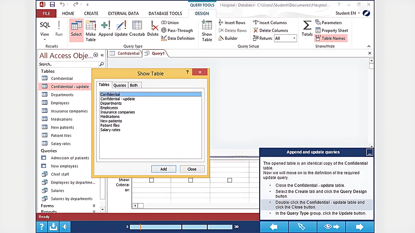415x233 pixels.
Task: Click the tutorial back arrow button
Action: pyautogui.click(x=274, y=227)
